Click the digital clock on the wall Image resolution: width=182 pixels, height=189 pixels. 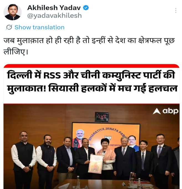pyautogui.click(x=102, y=117)
